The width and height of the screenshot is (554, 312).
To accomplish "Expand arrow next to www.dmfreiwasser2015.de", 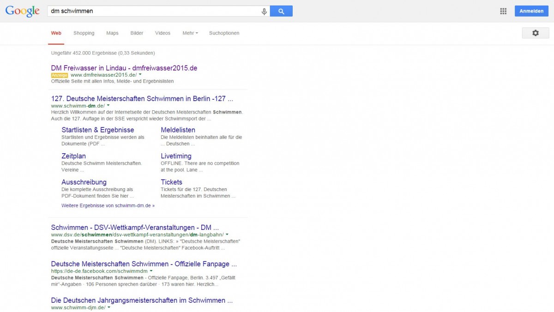I will tap(140, 75).
